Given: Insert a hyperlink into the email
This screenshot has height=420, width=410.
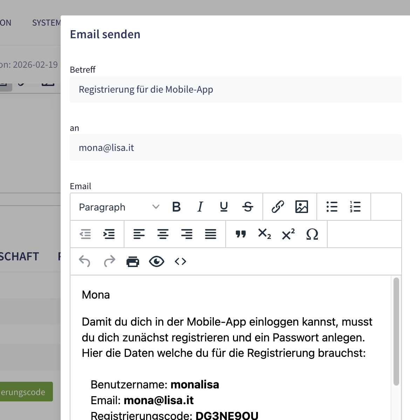Looking at the screenshot, I should coord(278,207).
